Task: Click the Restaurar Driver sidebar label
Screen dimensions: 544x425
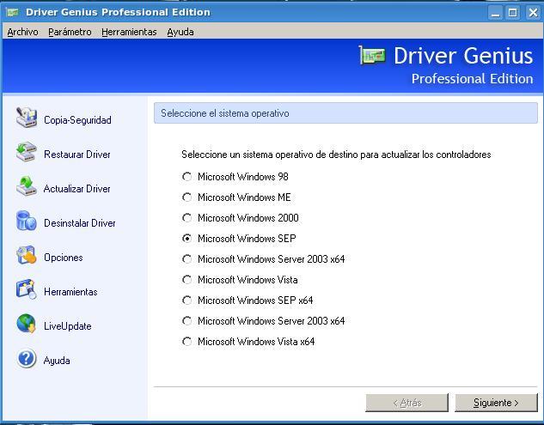Action: coord(77,155)
